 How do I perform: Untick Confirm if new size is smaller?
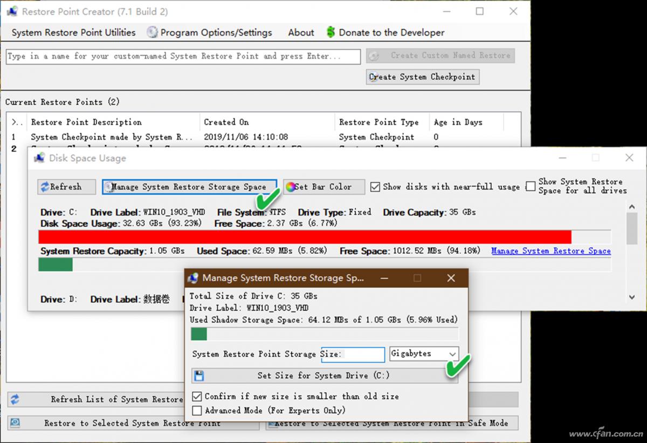(197, 396)
